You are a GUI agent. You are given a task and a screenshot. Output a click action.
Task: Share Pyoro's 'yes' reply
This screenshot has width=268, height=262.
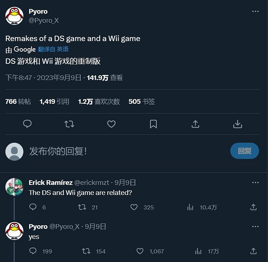(x=253, y=251)
